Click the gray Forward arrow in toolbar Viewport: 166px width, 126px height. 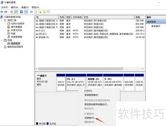[6, 12]
